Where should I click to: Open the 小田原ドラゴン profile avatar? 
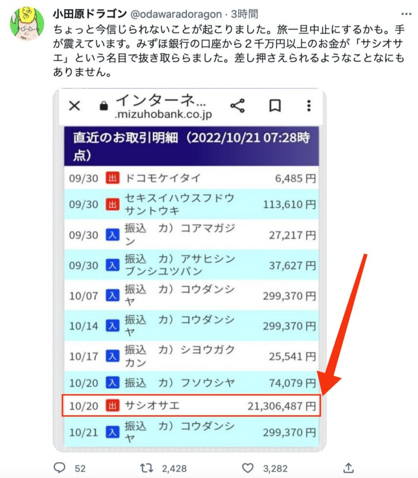pyautogui.click(x=27, y=24)
